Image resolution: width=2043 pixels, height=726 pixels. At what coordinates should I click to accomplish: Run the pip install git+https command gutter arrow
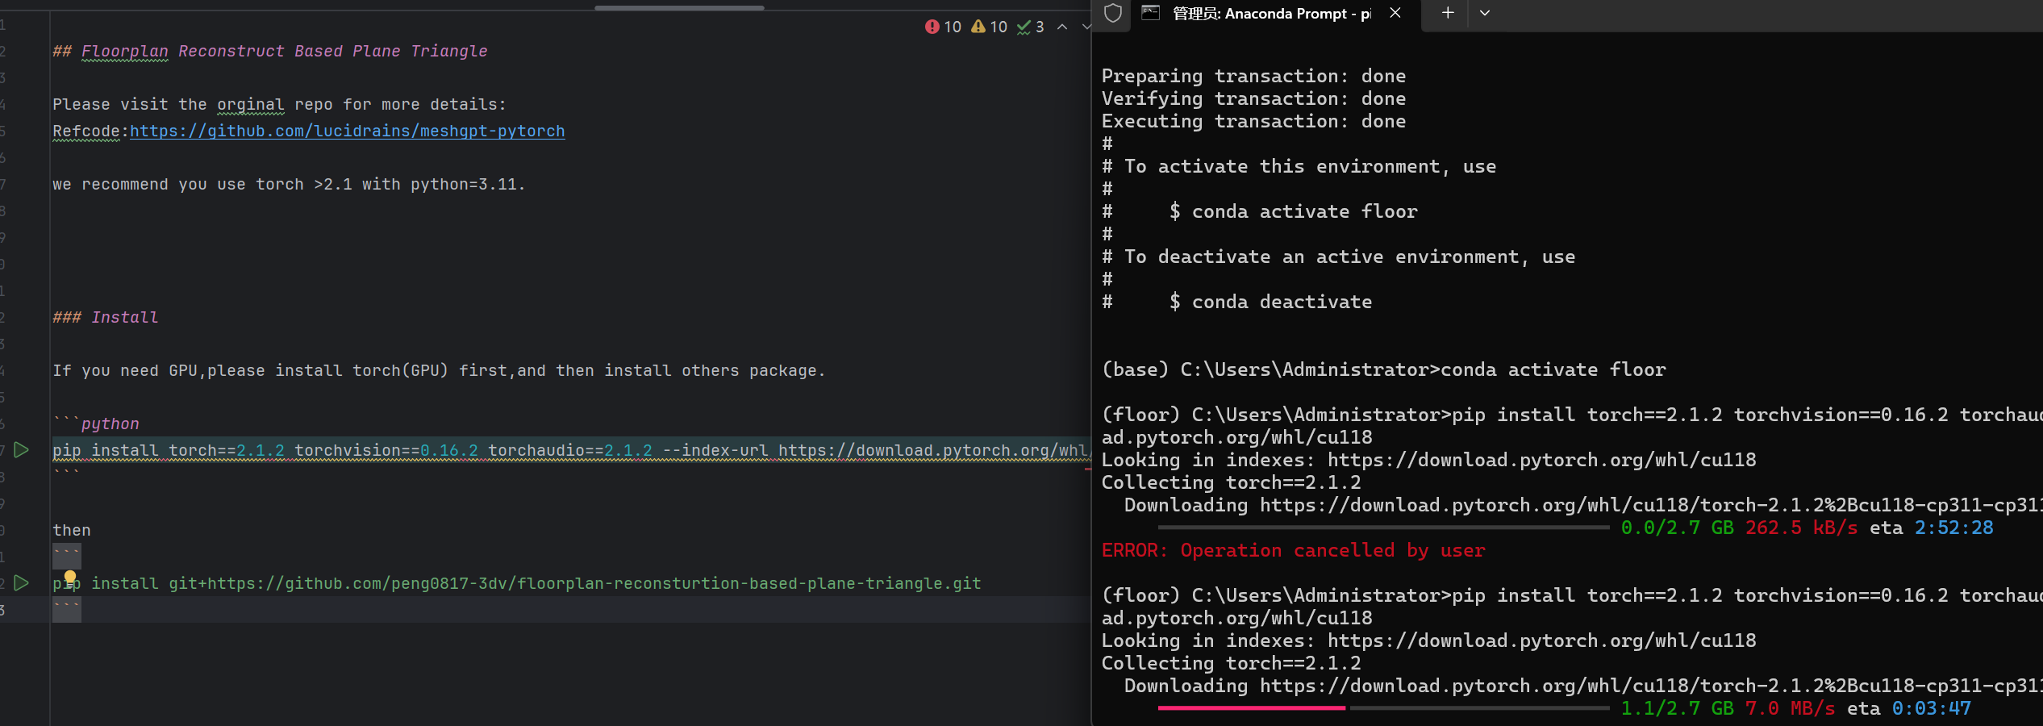pyautogui.click(x=22, y=583)
